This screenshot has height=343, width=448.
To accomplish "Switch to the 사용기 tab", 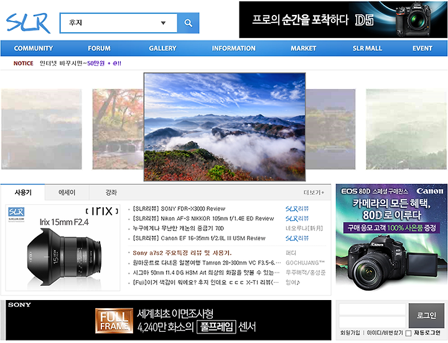I will pos(23,192).
